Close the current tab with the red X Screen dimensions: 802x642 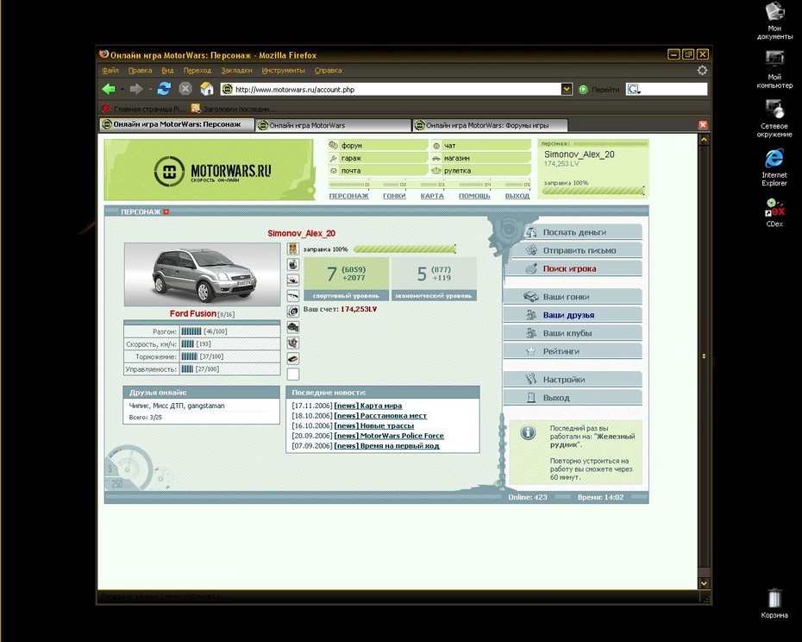tap(703, 125)
